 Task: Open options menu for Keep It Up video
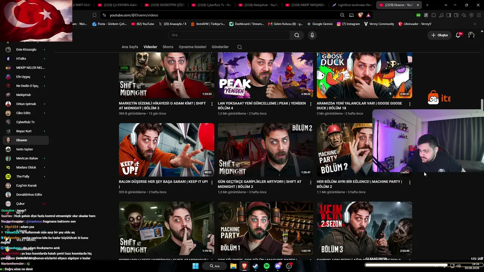[x=212, y=182]
